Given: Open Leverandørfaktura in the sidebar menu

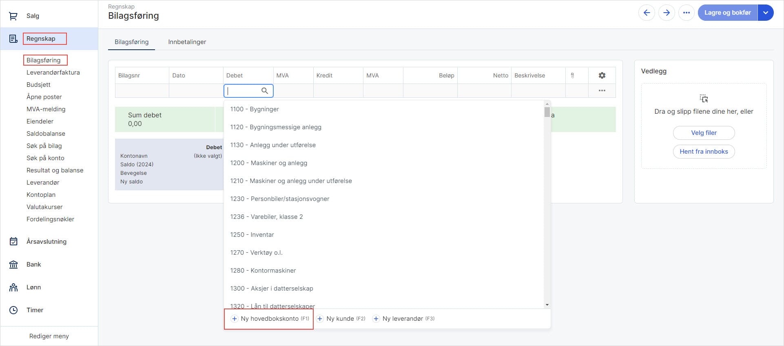Looking at the screenshot, I should click(x=53, y=73).
